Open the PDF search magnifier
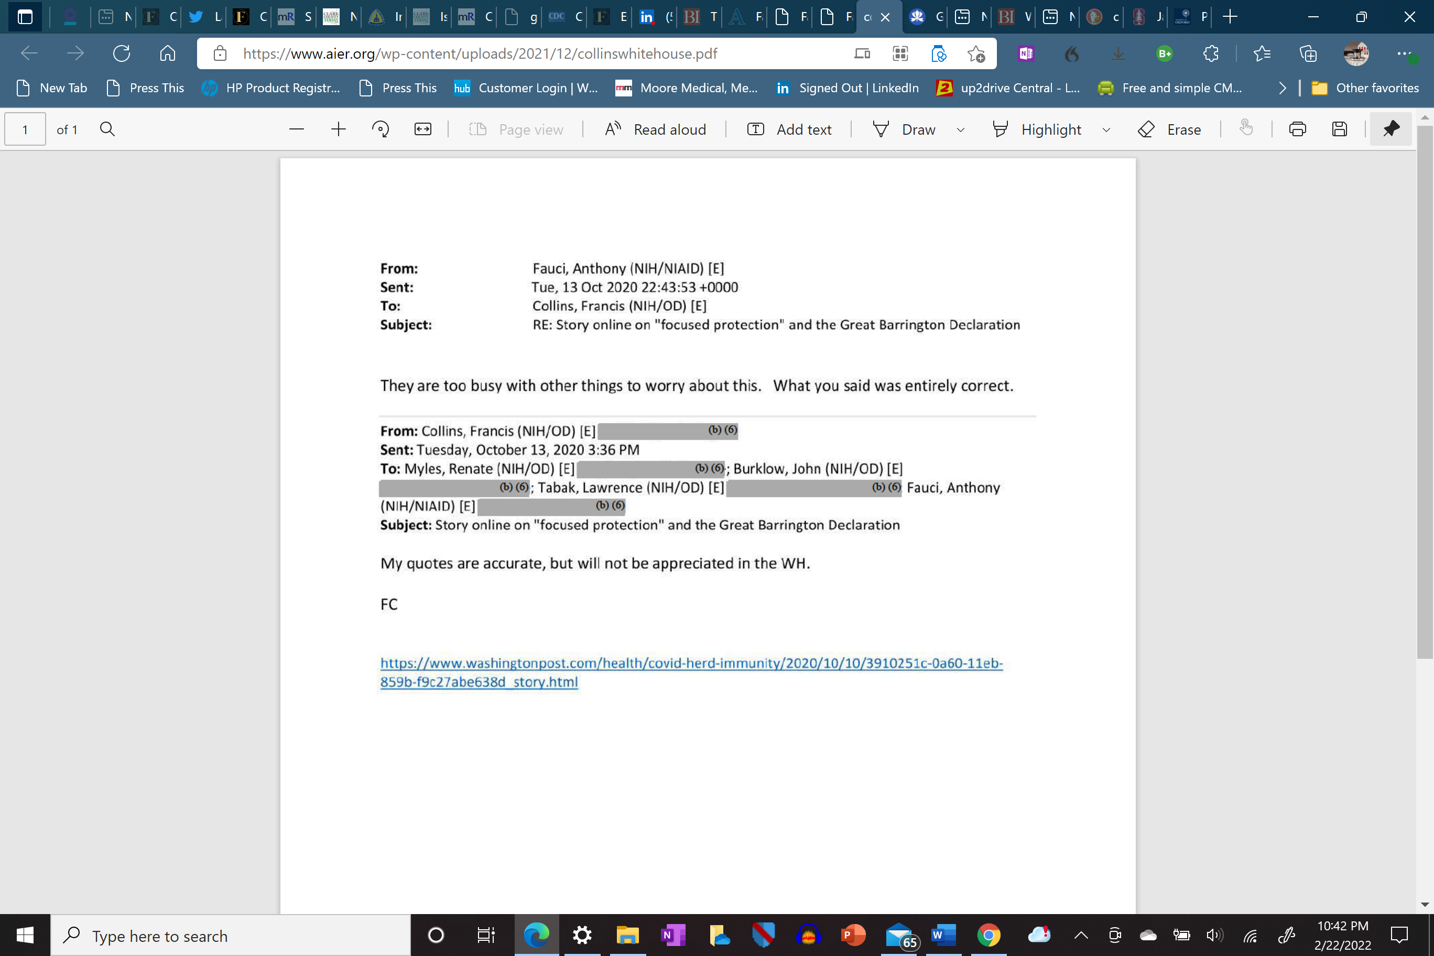This screenshot has width=1434, height=956. 107,129
